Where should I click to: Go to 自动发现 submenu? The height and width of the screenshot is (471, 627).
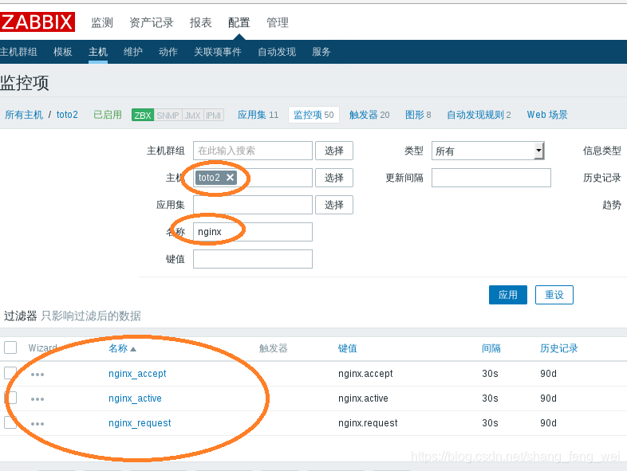coord(277,52)
